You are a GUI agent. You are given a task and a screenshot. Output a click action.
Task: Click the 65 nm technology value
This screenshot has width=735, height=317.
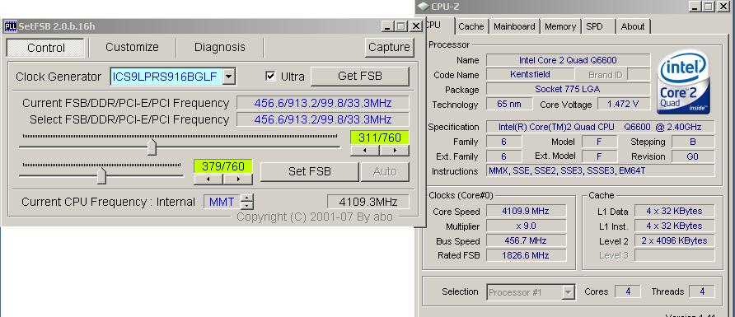(x=509, y=104)
